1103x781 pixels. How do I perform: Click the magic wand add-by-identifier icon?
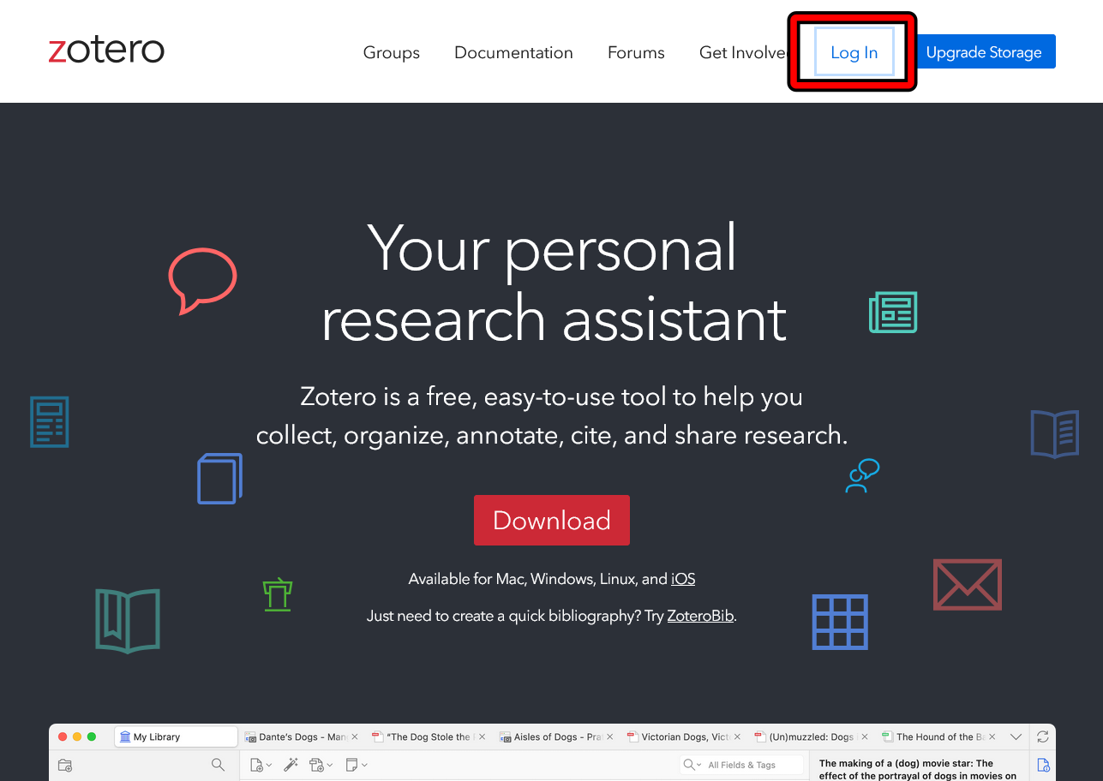tap(291, 765)
